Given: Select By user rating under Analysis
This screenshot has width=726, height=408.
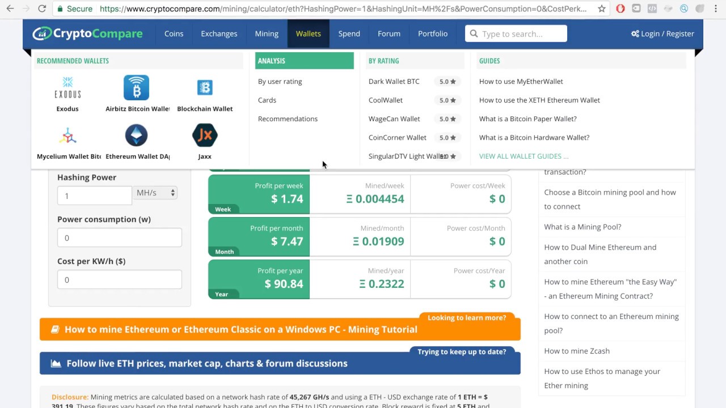Looking at the screenshot, I should [x=280, y=81].
